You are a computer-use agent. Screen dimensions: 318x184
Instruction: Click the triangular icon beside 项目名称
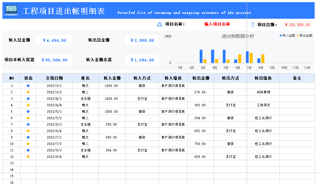[x=160, y=25]
